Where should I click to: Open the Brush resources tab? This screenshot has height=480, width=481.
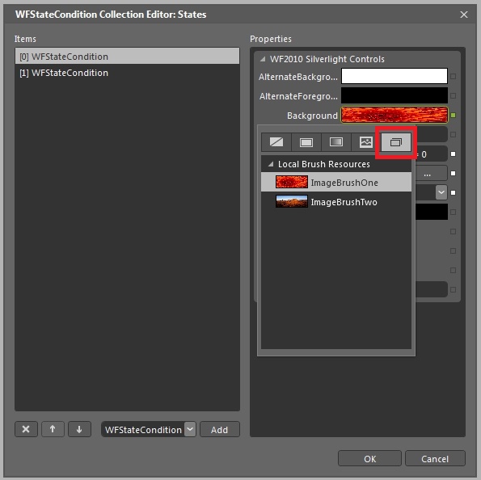coord(396,142)
